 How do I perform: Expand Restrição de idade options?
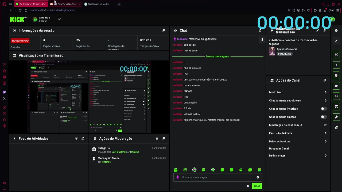pyautogui.click(x=325, y=133)
